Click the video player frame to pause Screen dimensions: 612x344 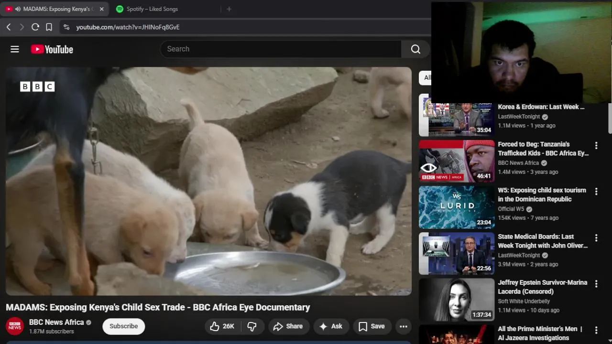pyautogui.click(x=208, y=181)
